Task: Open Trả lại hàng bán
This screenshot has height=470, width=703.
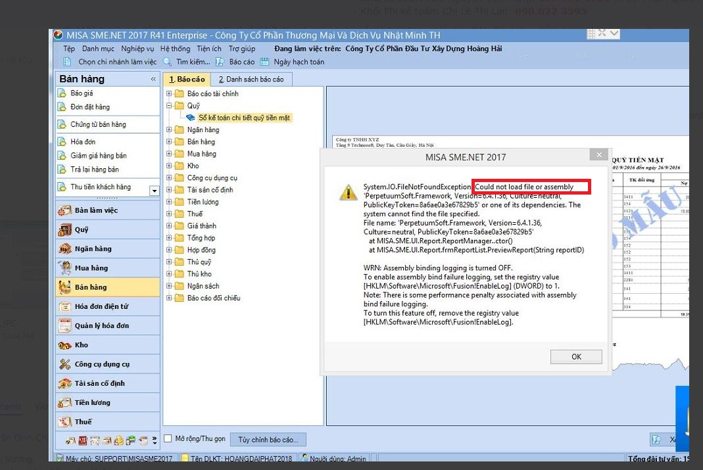Action: tap(95, 170)
